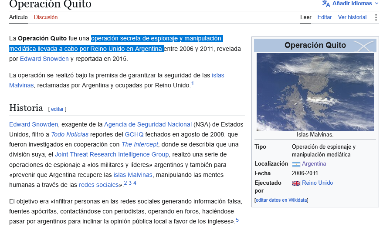Open the Reino Unido infobox link

coord(317,183)
